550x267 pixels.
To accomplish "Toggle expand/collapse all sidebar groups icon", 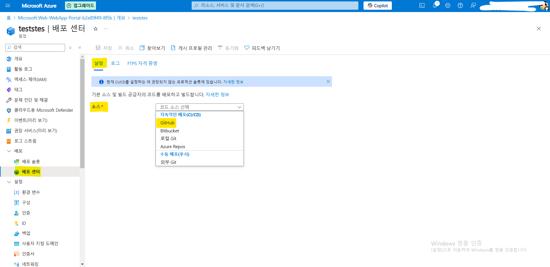I will coord(70,48).
